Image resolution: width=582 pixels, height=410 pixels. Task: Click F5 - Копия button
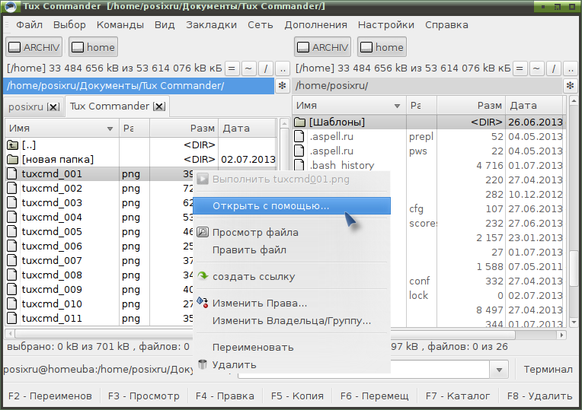click(297, 396)
